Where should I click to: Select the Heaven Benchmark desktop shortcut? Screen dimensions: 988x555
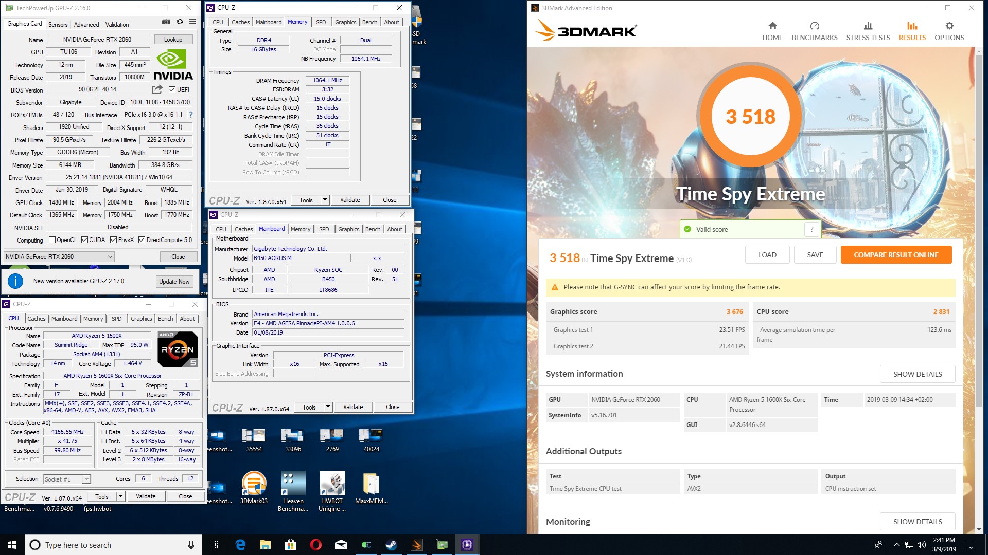click(x=293, y=491)
